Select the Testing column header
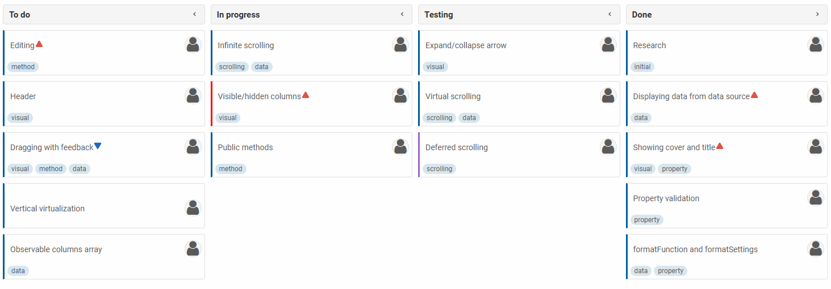This screenshot has width=831, height=289. [x=439, y=15]
